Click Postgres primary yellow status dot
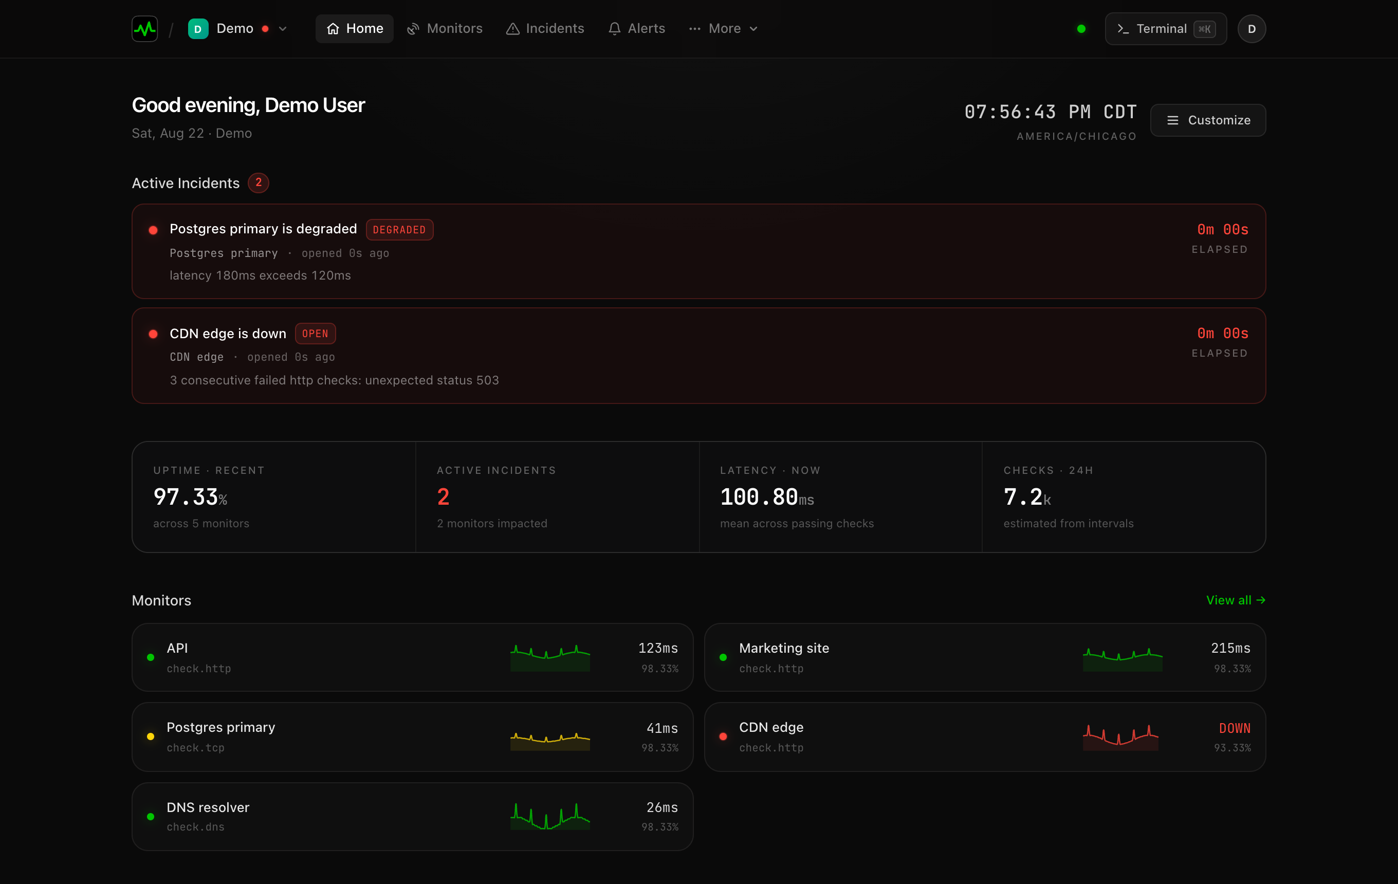 point(151,736)
